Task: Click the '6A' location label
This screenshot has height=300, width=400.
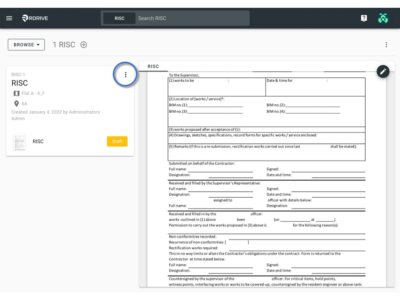Action: coord(24,104)
